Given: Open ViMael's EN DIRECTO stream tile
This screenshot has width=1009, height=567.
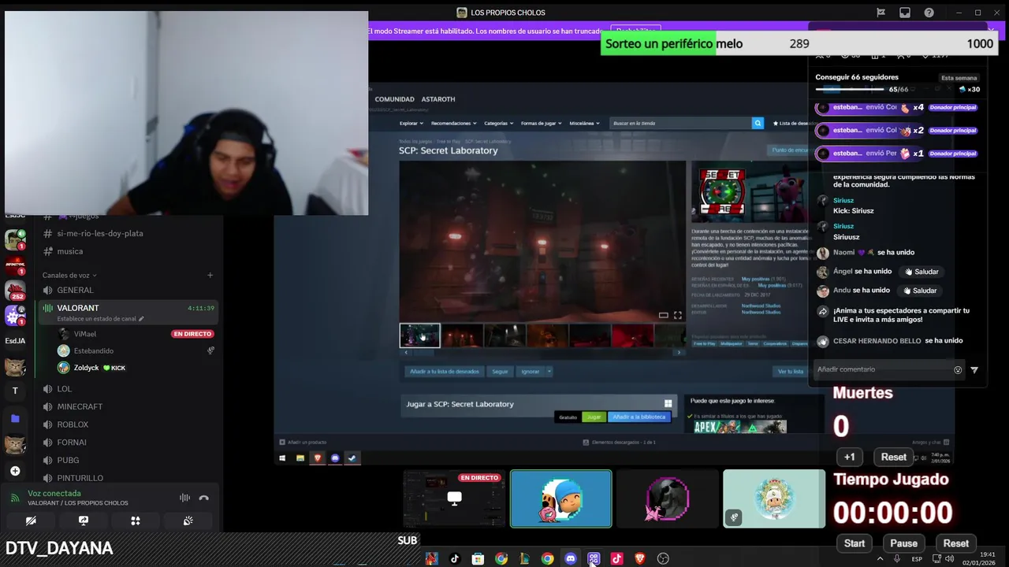Looking at the screenshot, I should (454, 498).
